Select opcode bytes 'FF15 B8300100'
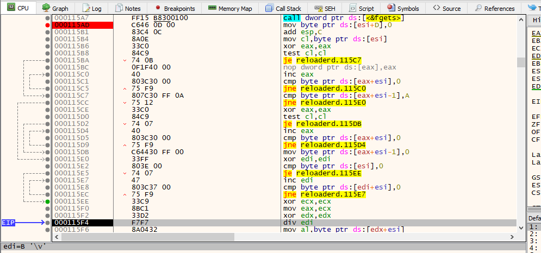This screenshot has height=253, width=541. [x=160, y=18]
